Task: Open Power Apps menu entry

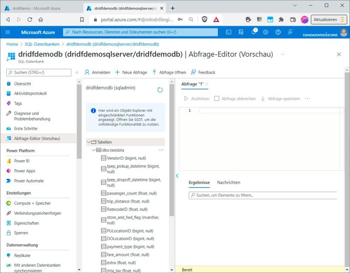Action: click(x=25, y=171)
